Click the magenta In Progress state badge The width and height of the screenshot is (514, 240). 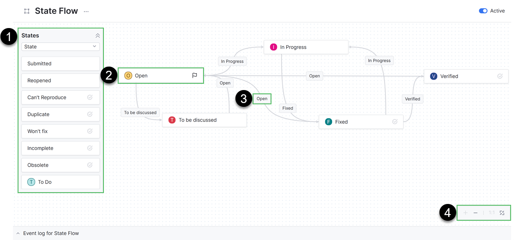pos(274,47)
